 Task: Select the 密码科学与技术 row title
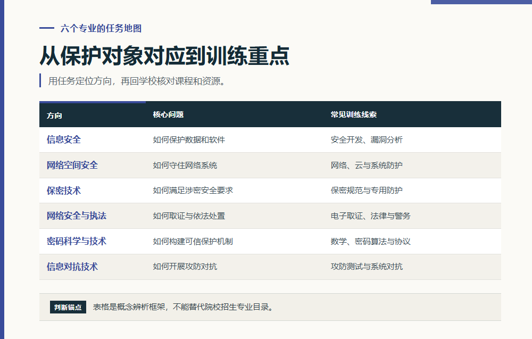pyautogui.click(x=77, y=241)
